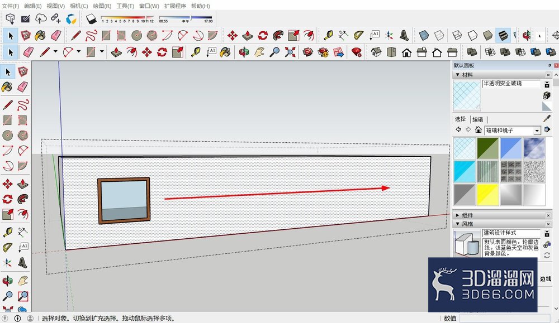Enable wireframe face style
Screen dimensions: 559x323
457,36
